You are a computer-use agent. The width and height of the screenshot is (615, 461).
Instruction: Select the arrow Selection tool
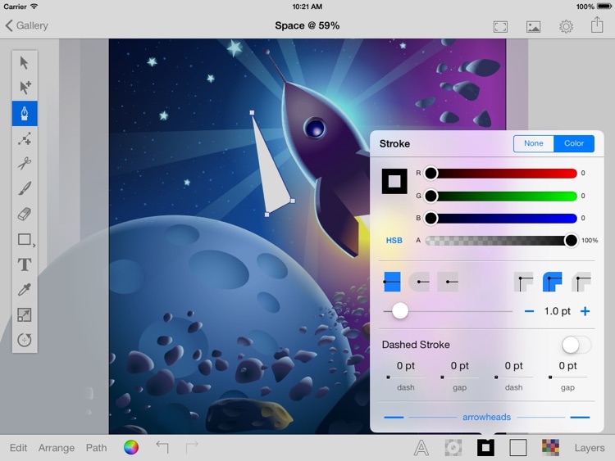click(x=25, y=63)
